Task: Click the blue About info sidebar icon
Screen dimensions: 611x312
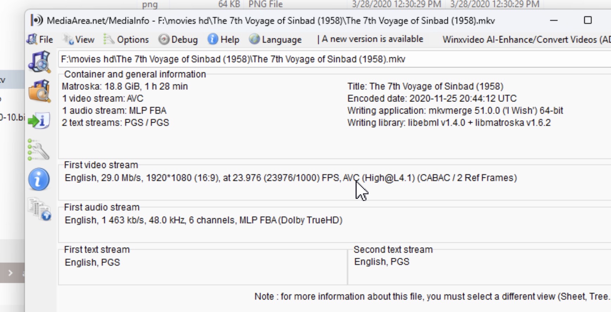Action: (39, 180)
